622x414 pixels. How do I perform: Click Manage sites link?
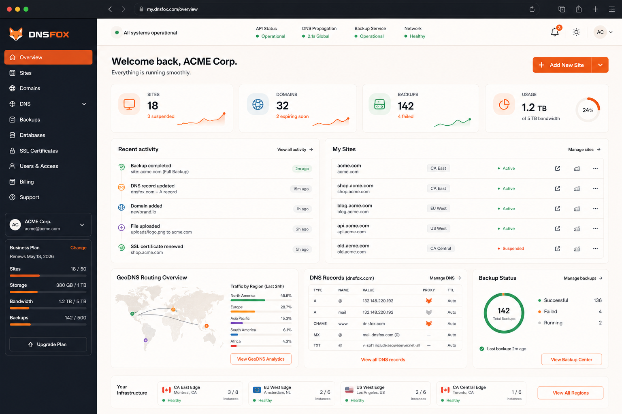coord(584,150)
